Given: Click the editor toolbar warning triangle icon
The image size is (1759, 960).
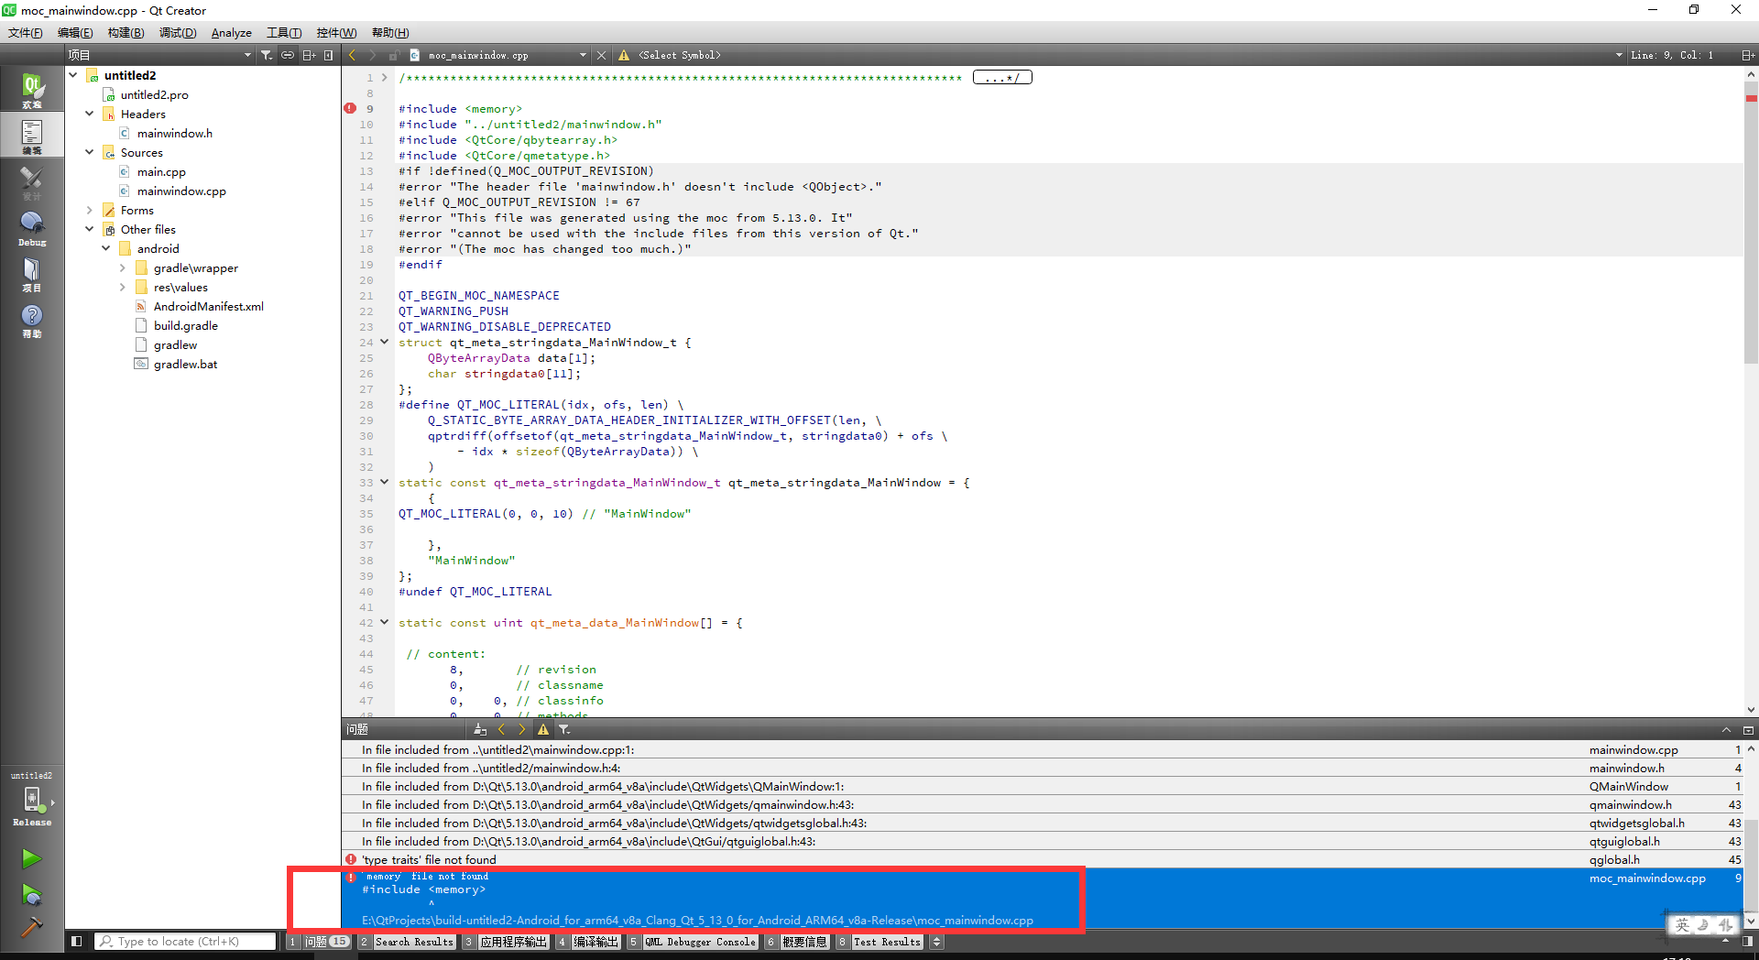Looking at the screenshot, I should coord(624,55).
